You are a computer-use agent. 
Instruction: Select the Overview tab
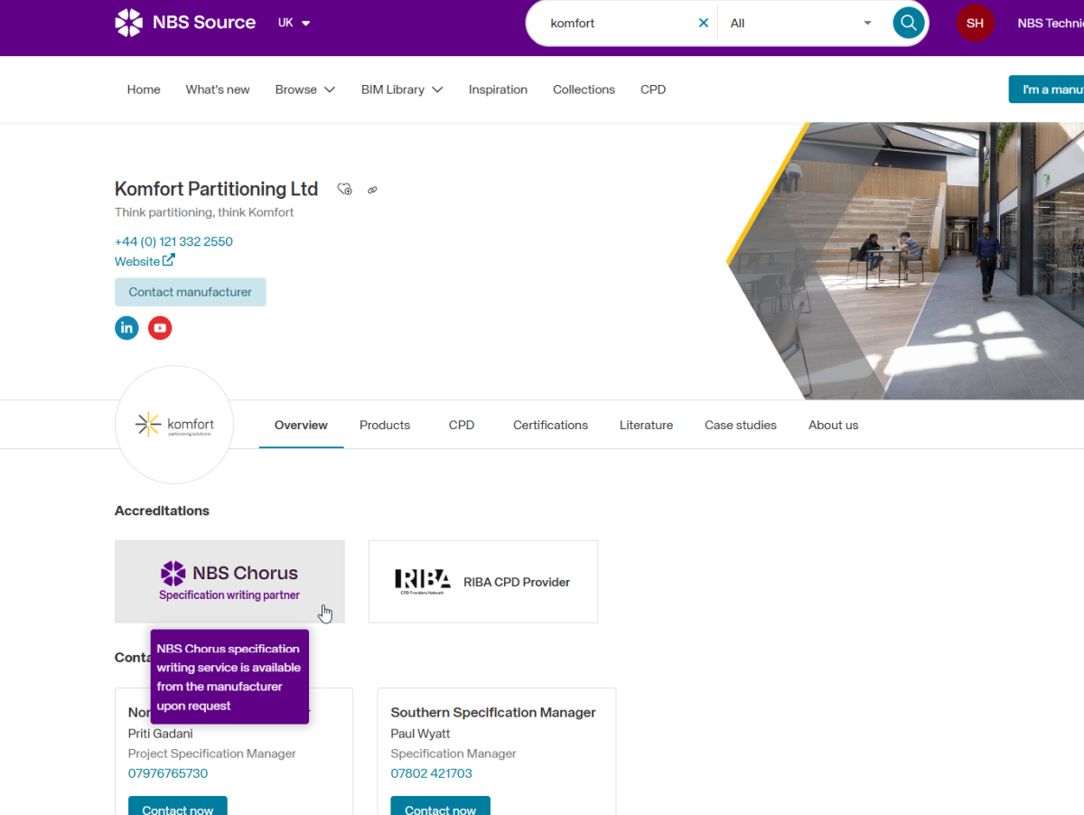[301, 425]
